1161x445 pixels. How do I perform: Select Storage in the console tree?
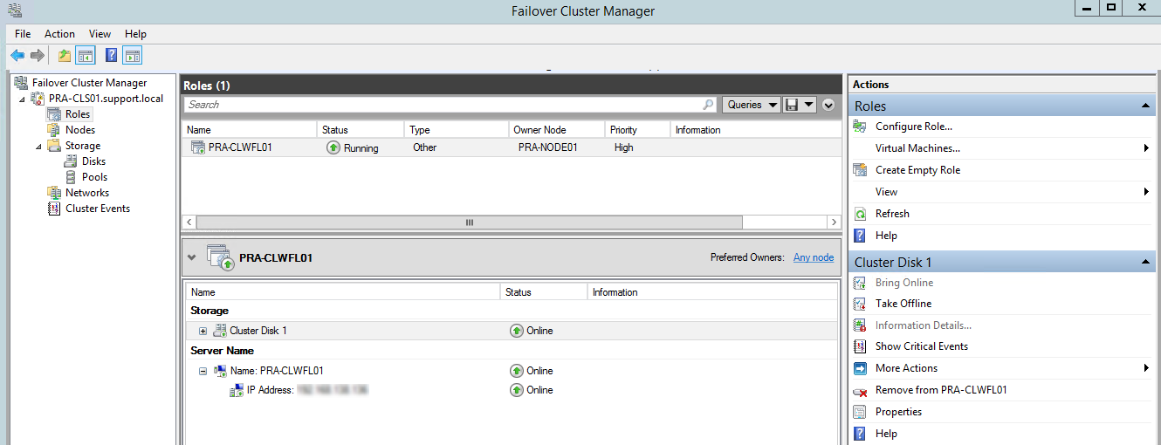[83, 146]
